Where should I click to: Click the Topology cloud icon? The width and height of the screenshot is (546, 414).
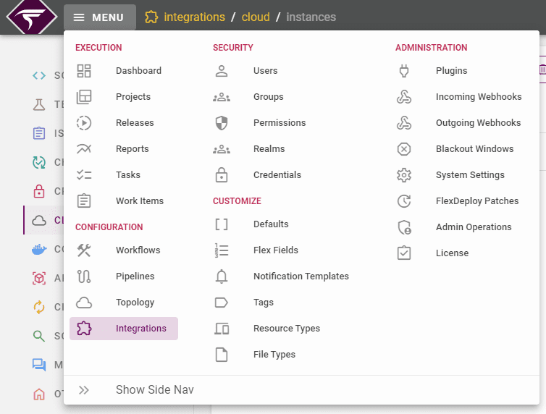(x=84, y=303)
